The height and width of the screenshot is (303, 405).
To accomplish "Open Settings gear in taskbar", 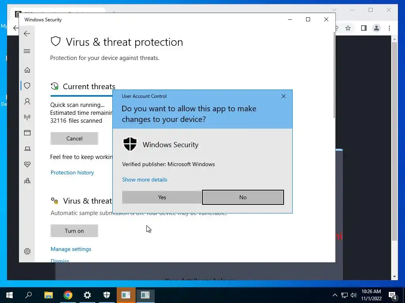I will tap(87, 295).
